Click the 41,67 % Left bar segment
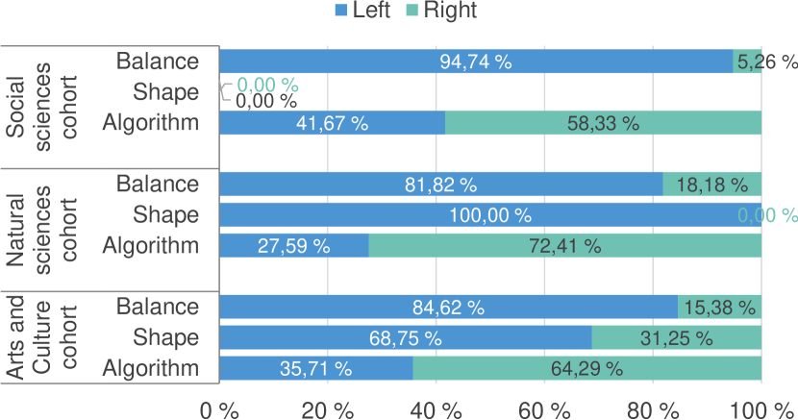This screenshot has width=798, height=420. [332, 123]
